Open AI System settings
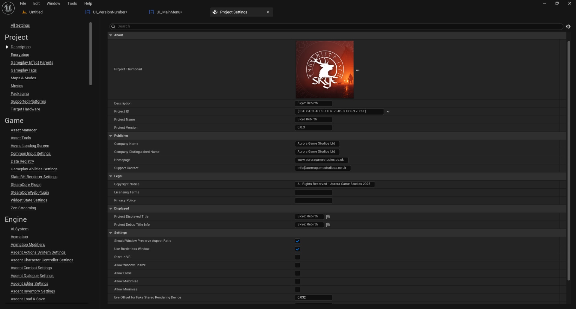This screenshot has width=576, height=309. tap(19, 229)
